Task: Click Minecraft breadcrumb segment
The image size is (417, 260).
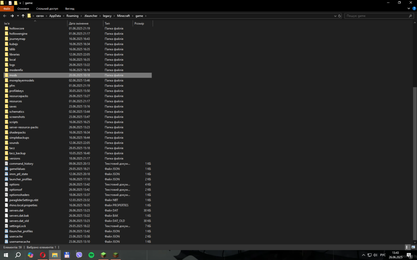Action: pyautogui.click(x=123, y=16)
